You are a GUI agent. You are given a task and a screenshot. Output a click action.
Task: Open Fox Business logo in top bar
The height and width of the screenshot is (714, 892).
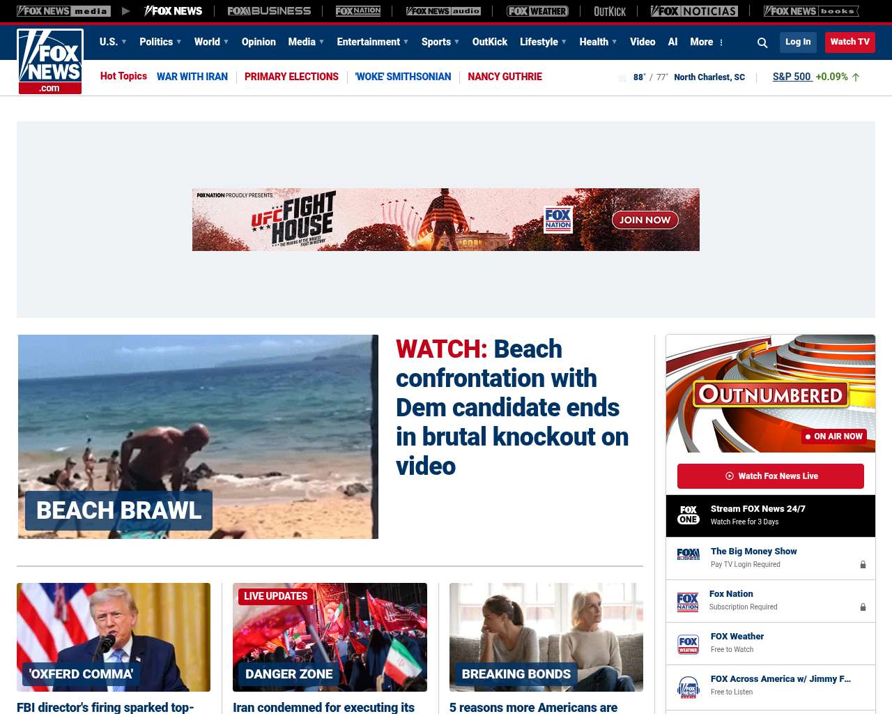[269, 11]
